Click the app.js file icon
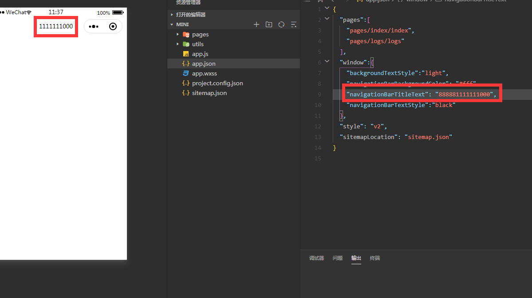The width and height of the screenshot is (532, 298). [185, 54]
